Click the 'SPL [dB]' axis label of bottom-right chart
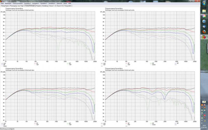The width and height of the screenshot is (208, 130). point(102,72)
